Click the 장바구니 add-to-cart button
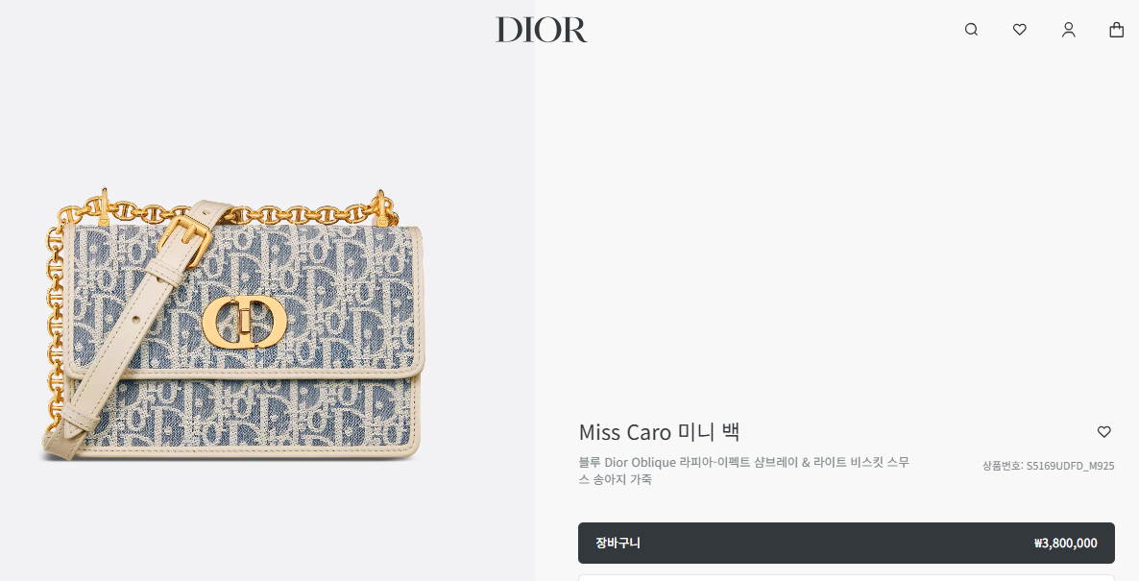 [846, 544]
